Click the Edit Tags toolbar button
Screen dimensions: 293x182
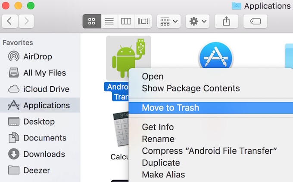[x=255, y=21]
